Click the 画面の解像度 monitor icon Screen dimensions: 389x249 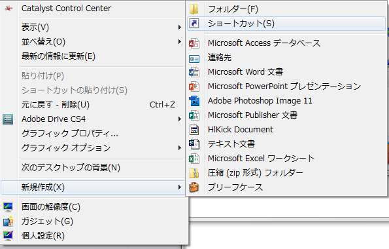tap(8, 207)
